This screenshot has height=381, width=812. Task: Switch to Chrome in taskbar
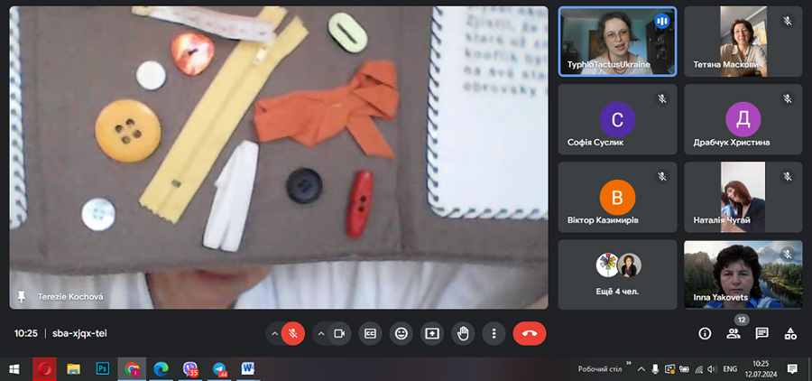click(x=132, y=369)
